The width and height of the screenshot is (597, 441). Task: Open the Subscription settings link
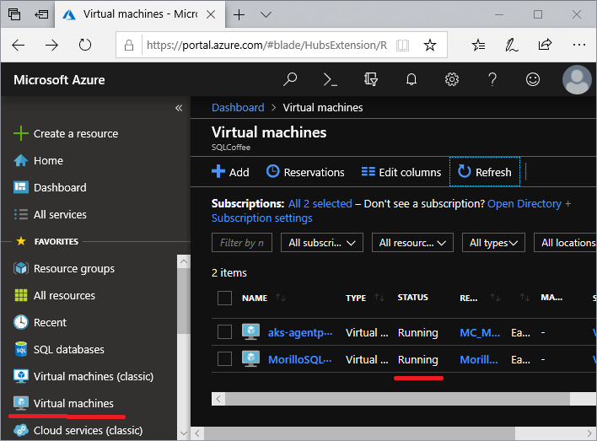pyautogui.click(x=261, y=218)
